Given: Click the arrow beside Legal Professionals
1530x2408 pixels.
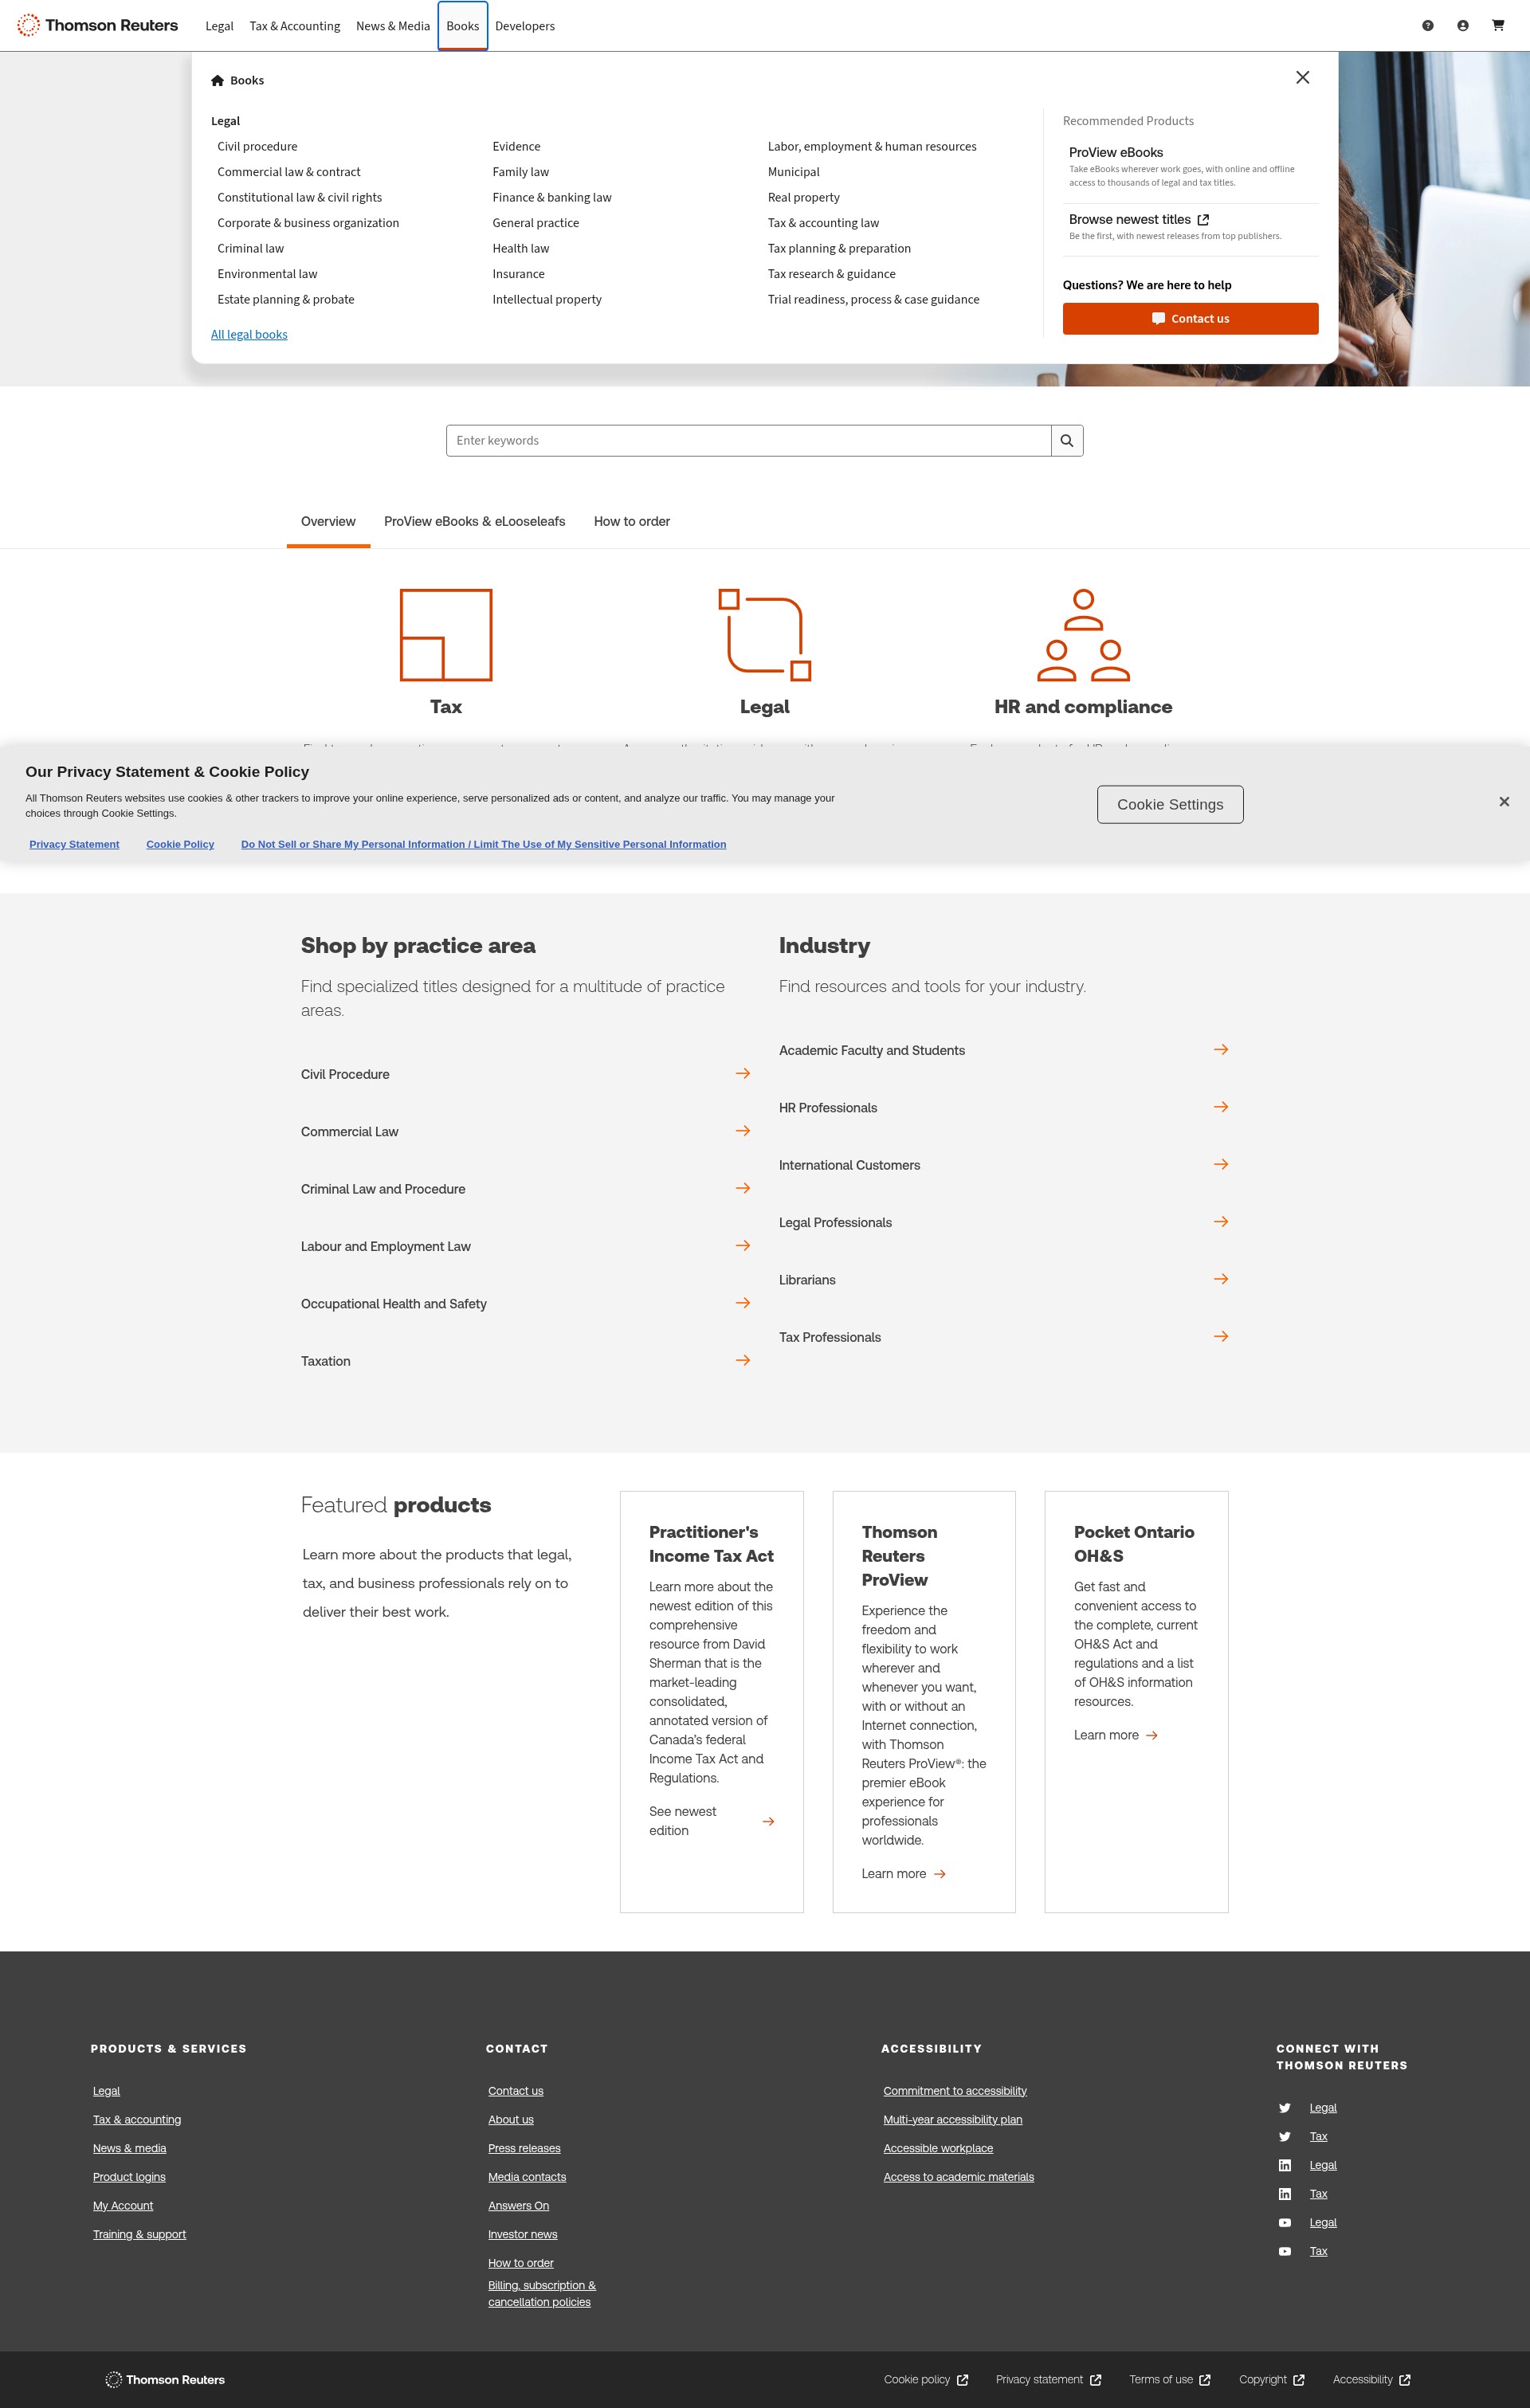Looking at the screenshot, I should click(x=1220, y=1222).
